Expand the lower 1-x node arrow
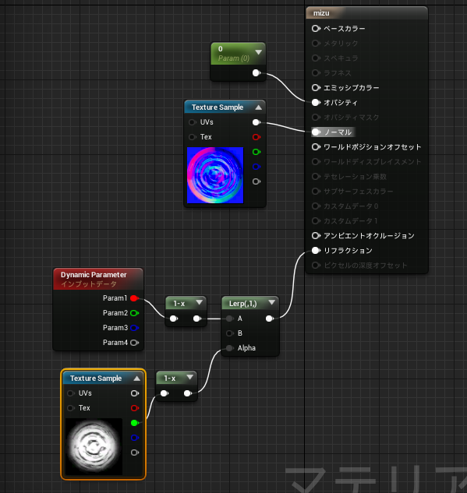Viewport: 467px width, 493px height. tap(189, 377)
